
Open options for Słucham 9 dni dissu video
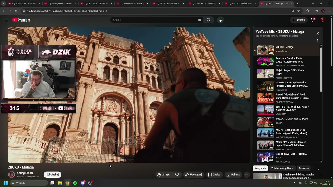click(321, 175)
